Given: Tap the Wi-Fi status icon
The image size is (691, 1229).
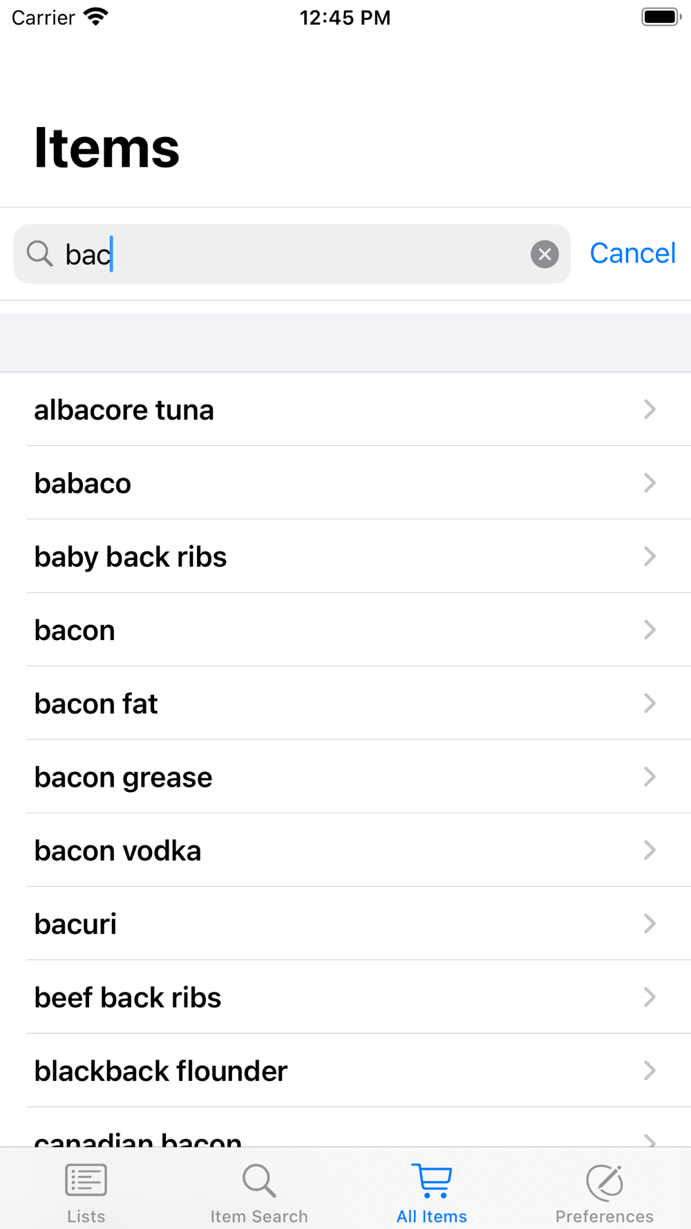Looking at the screenshot, I should tap(96, 17).
